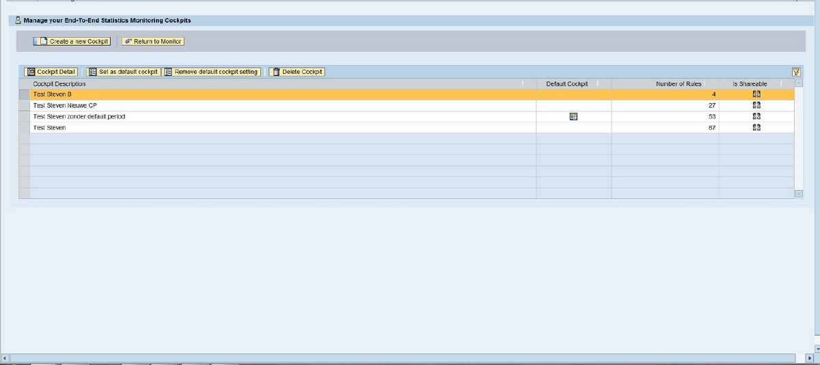Screen dimensions: 820x365
Task: Select row selector for the Test Steven row
Action: [25, 128]
